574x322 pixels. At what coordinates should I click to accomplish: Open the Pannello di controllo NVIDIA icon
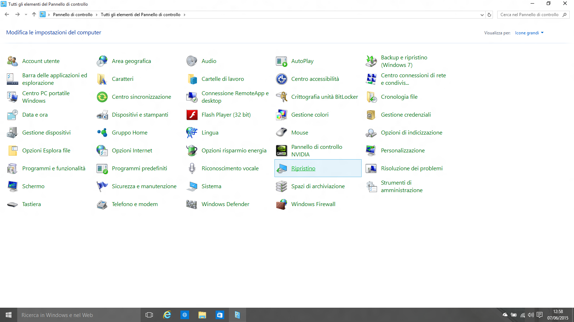click(x=282, y=151)
